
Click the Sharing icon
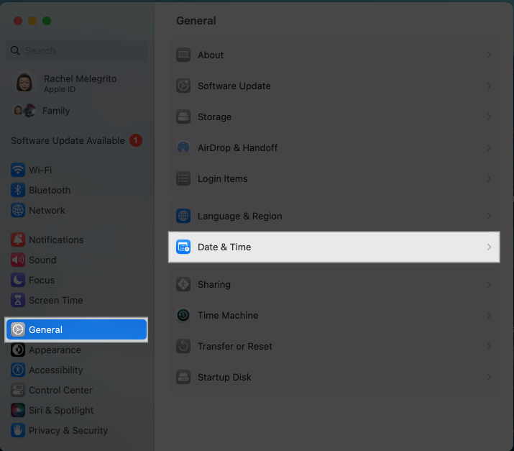(183, 284)
